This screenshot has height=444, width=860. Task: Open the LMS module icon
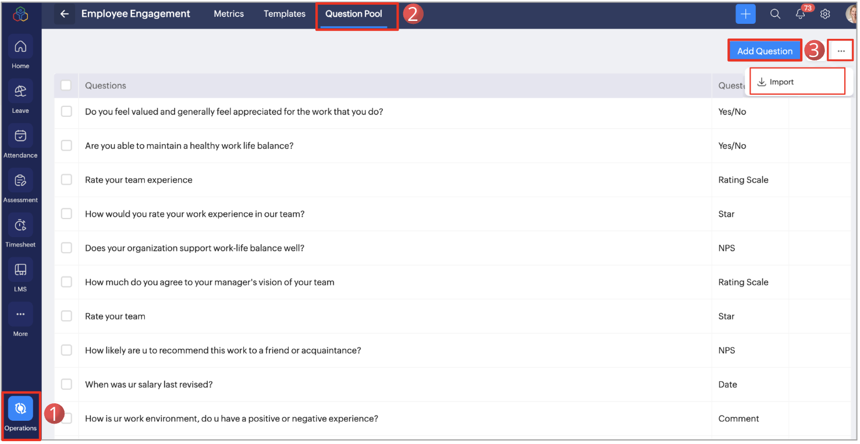20,271
